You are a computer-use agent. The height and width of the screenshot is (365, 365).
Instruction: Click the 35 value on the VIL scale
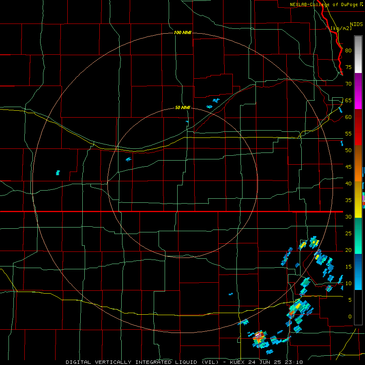348,200
